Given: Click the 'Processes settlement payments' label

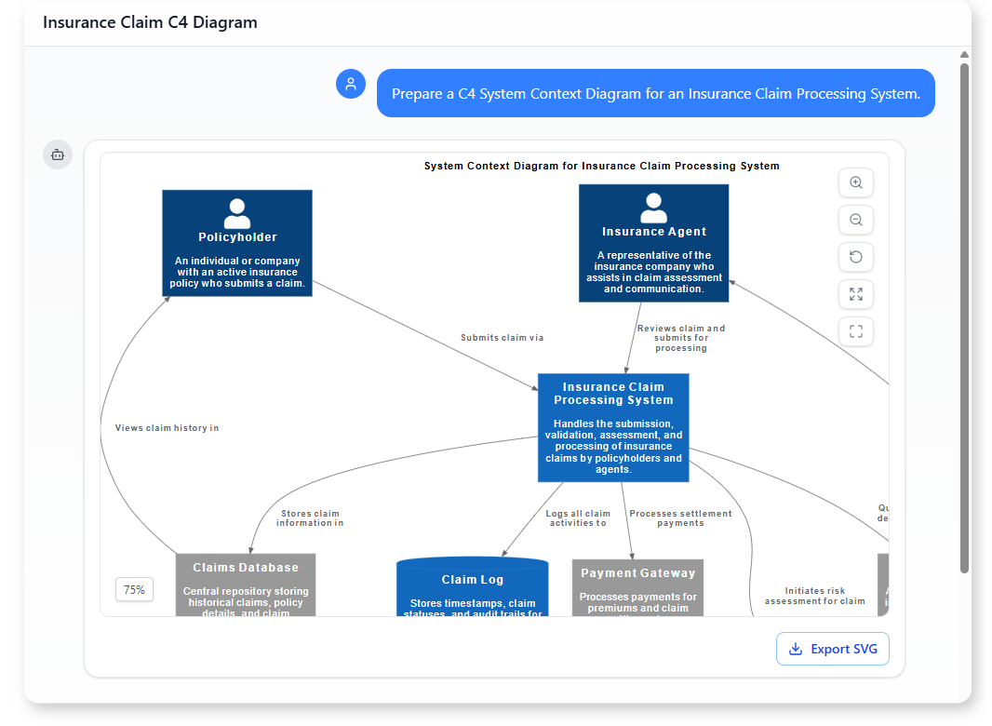Looking at the screenshot, I should [x=681, y=518].
